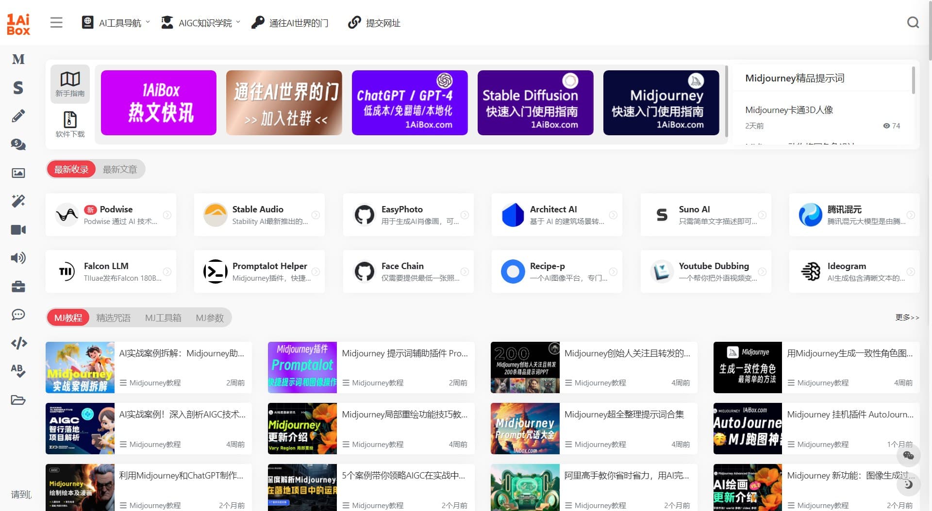Click arrow on Stable Audio card
Screen dimensions: 932x511
[316, 215]
